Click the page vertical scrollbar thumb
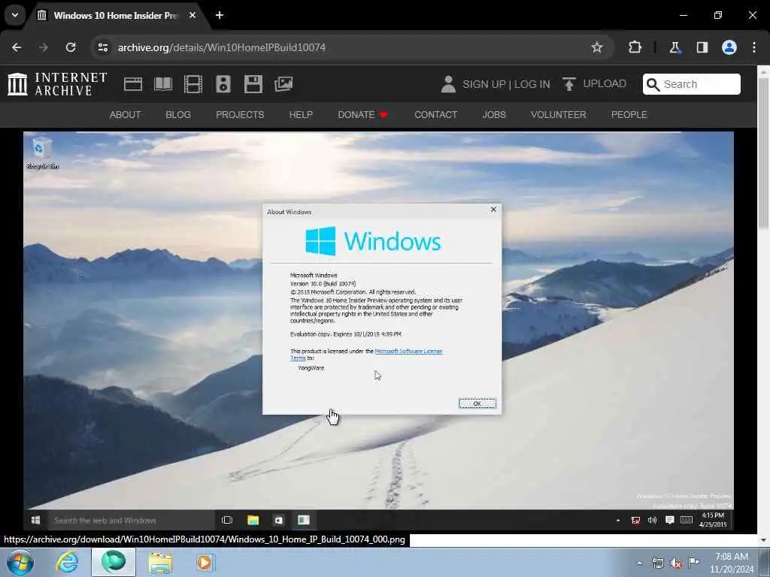This screenshot has height=577, width=770. coord(763,152)
